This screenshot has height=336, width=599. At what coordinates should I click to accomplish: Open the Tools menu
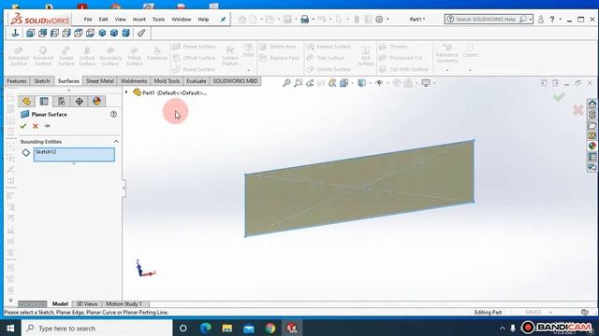[158, 20]
